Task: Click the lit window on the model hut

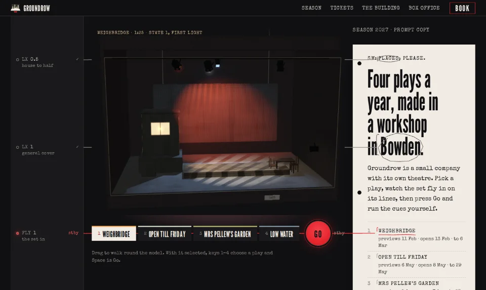Action: pyautogui.click(x=160, y=129)
